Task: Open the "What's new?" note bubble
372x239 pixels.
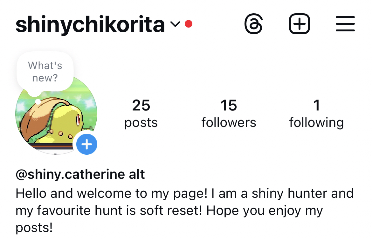Action: tap(45, 72)
